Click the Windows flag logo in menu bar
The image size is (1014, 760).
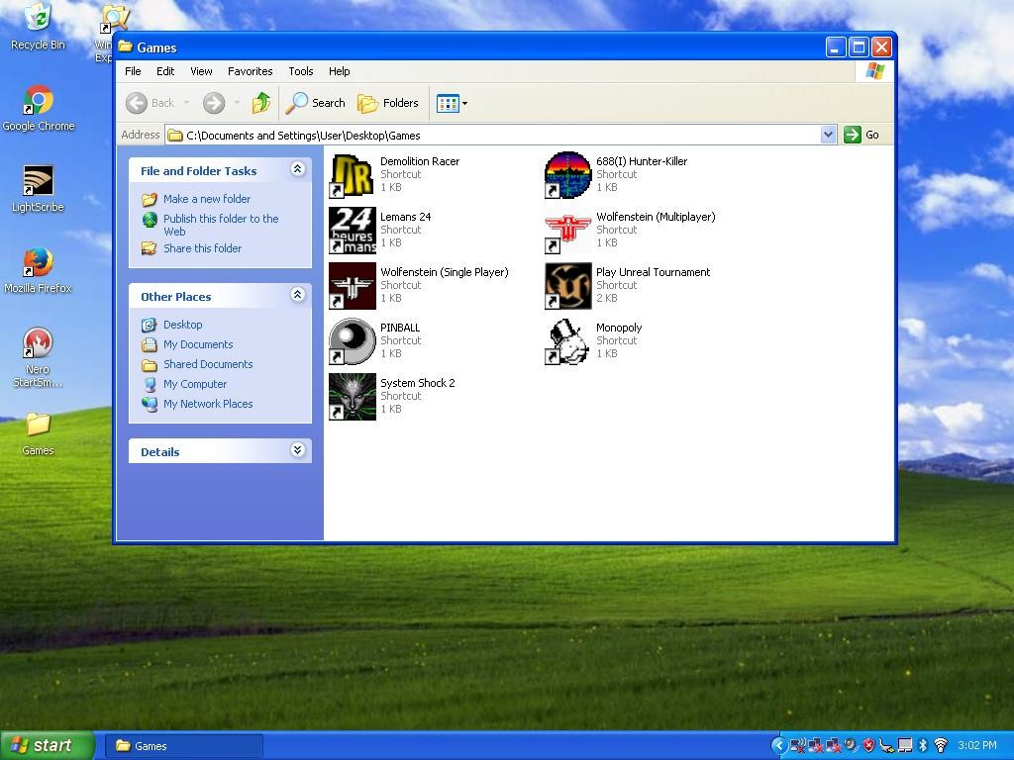[874, 71]
